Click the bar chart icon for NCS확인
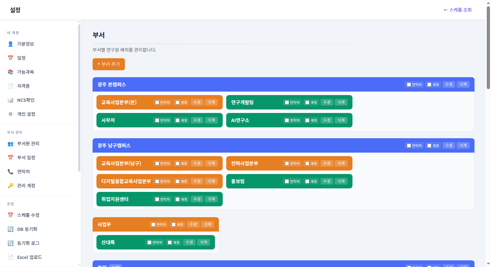Screen dimensions: 491x267 coord(11,100)
